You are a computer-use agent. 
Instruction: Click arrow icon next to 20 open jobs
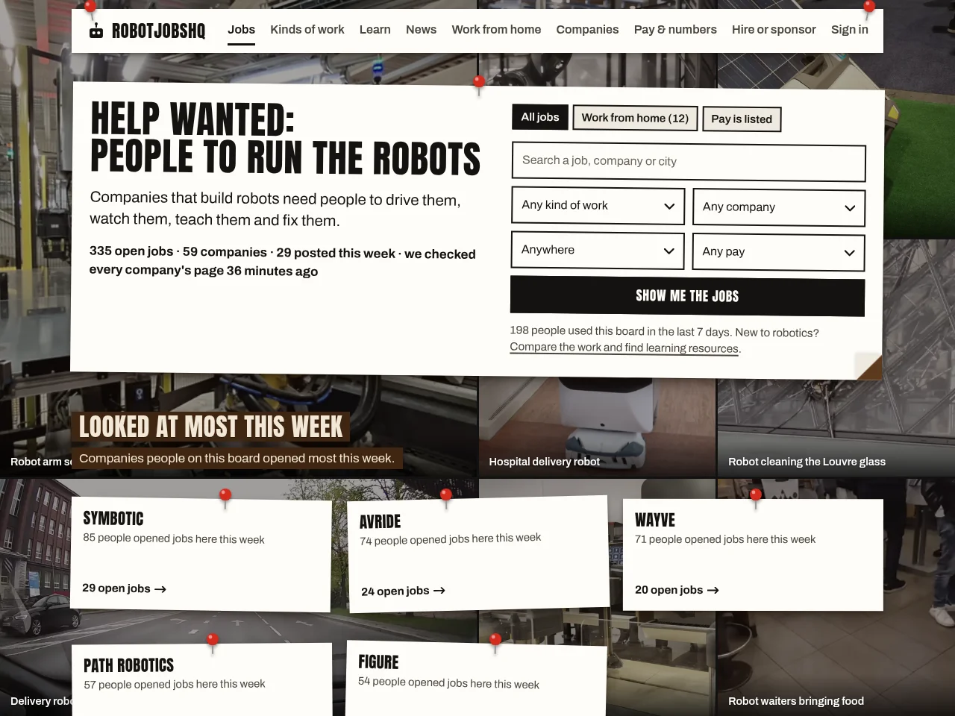coord(713,590)
